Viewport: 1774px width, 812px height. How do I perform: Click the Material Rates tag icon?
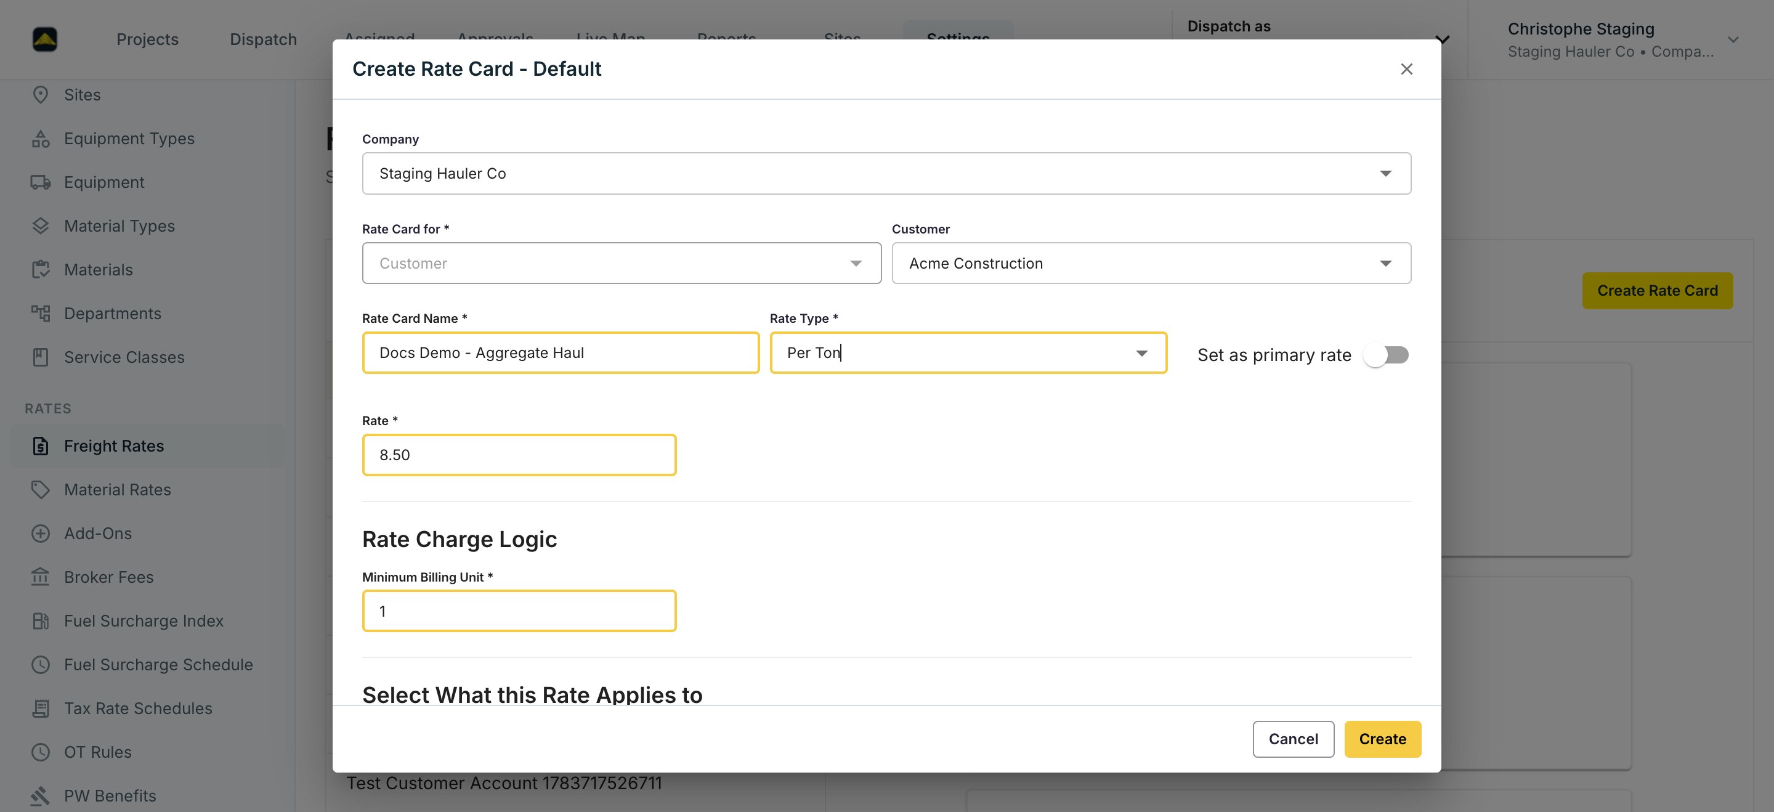41,490
